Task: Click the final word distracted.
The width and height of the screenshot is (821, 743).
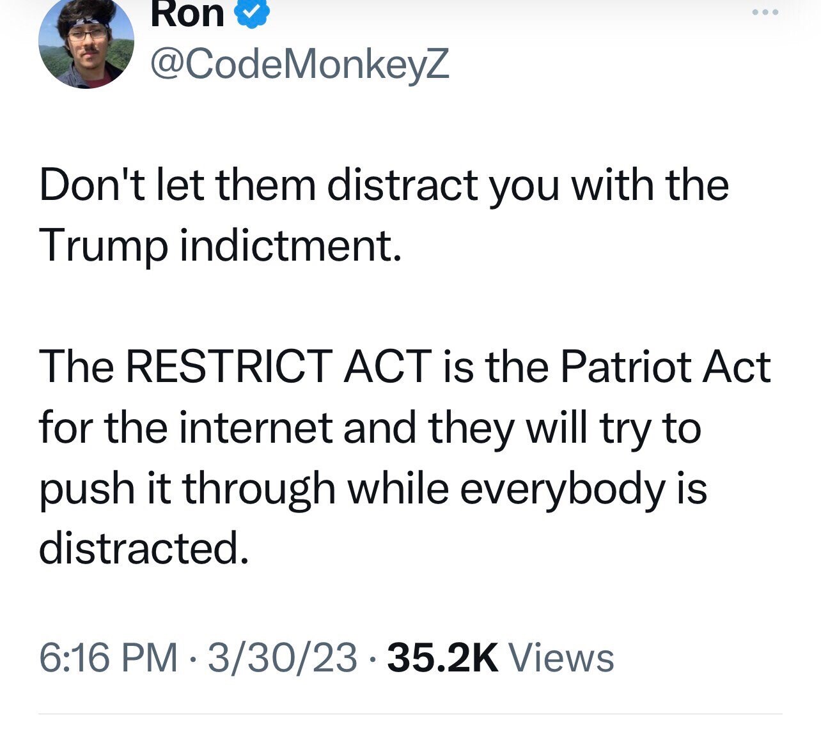Action: (x=143, y=548)
